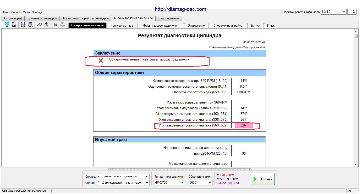The height and width of the screenshot is (194, 362).
Task: Click the first toolbar icon with cyan waveform
Action: click(7, 25)
